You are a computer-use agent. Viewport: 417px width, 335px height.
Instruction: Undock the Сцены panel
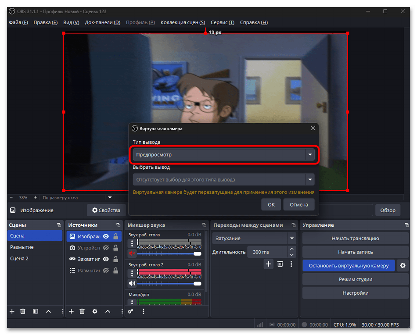[x=59, y=225]
